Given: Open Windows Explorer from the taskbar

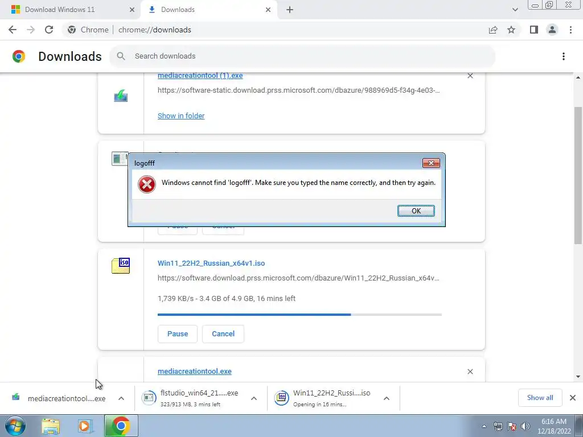Looking at the screenshot, I should [x=51, y=426].
